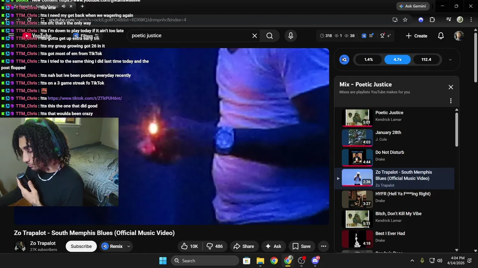Open YouTube notifications bell

tap(441, 36)
